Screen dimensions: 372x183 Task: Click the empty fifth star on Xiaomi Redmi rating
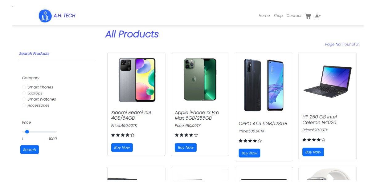point(132,135)
